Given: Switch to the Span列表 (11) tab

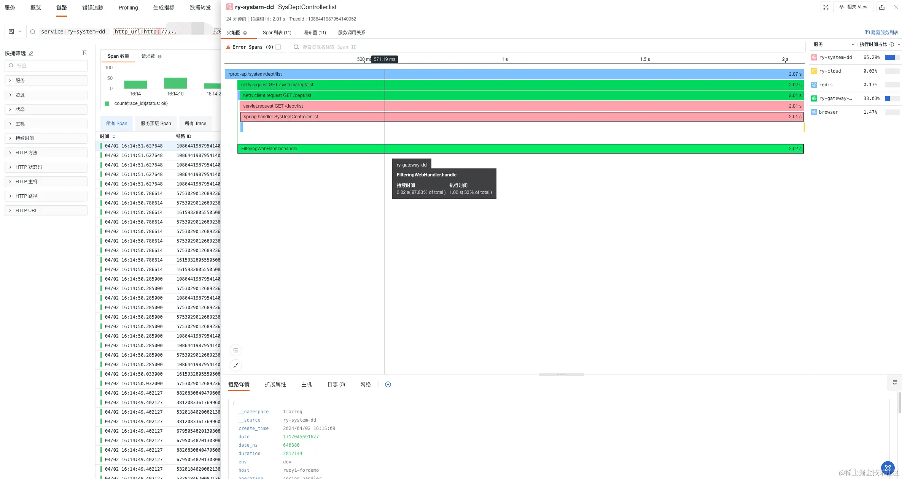Looking at the screenshot, I should (x=277, y=33).
